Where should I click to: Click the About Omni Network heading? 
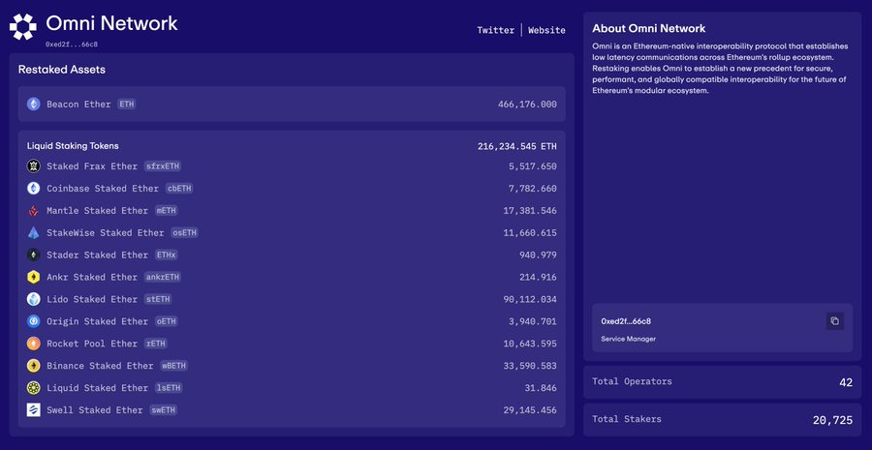pos(649,28)
